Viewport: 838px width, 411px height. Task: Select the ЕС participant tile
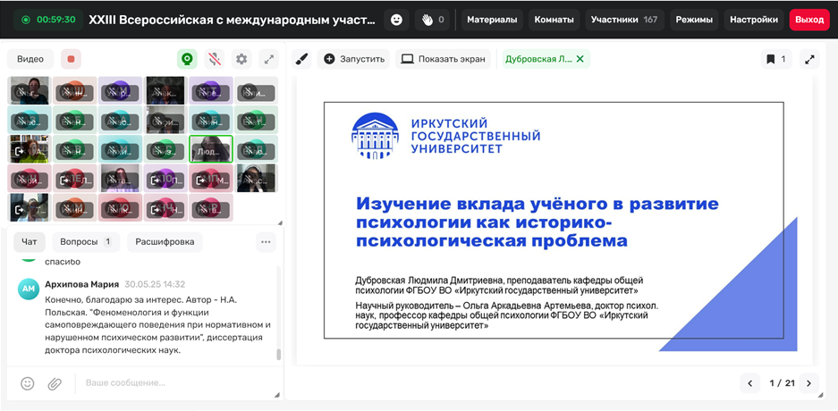(165, 148)
